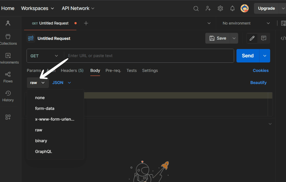Click the highlighted body editor line
This screenshot has height=182, width=286.
tap(178, 95)
